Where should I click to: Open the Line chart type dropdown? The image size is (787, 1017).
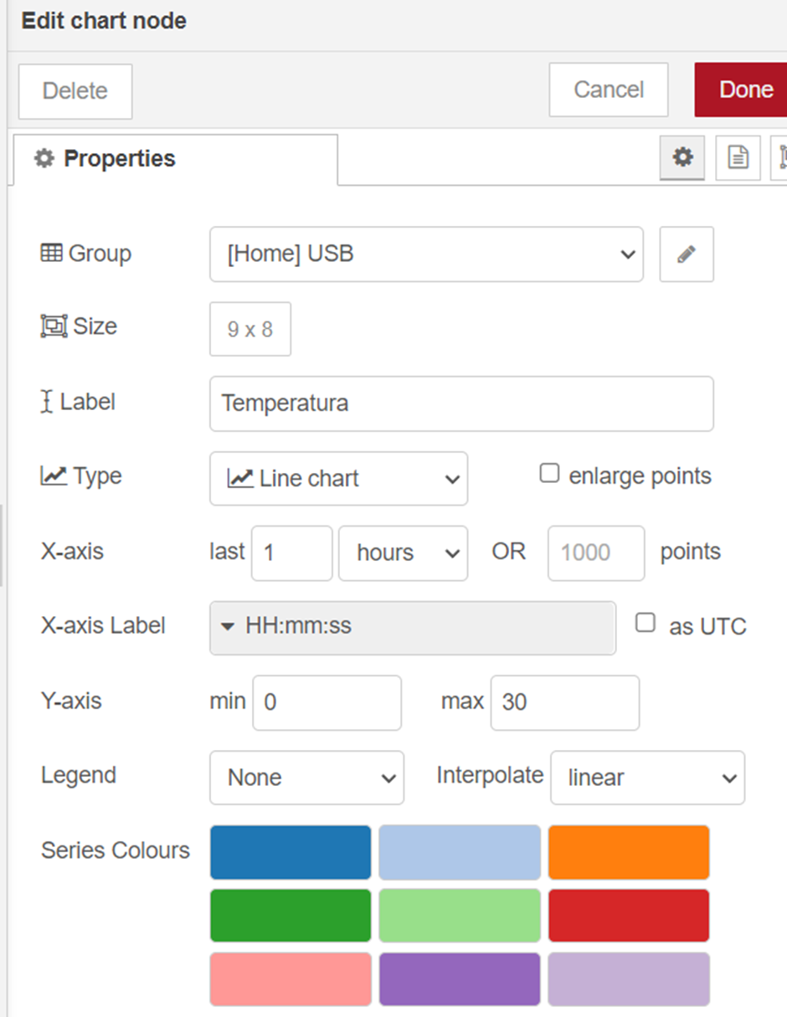(338, 479)
